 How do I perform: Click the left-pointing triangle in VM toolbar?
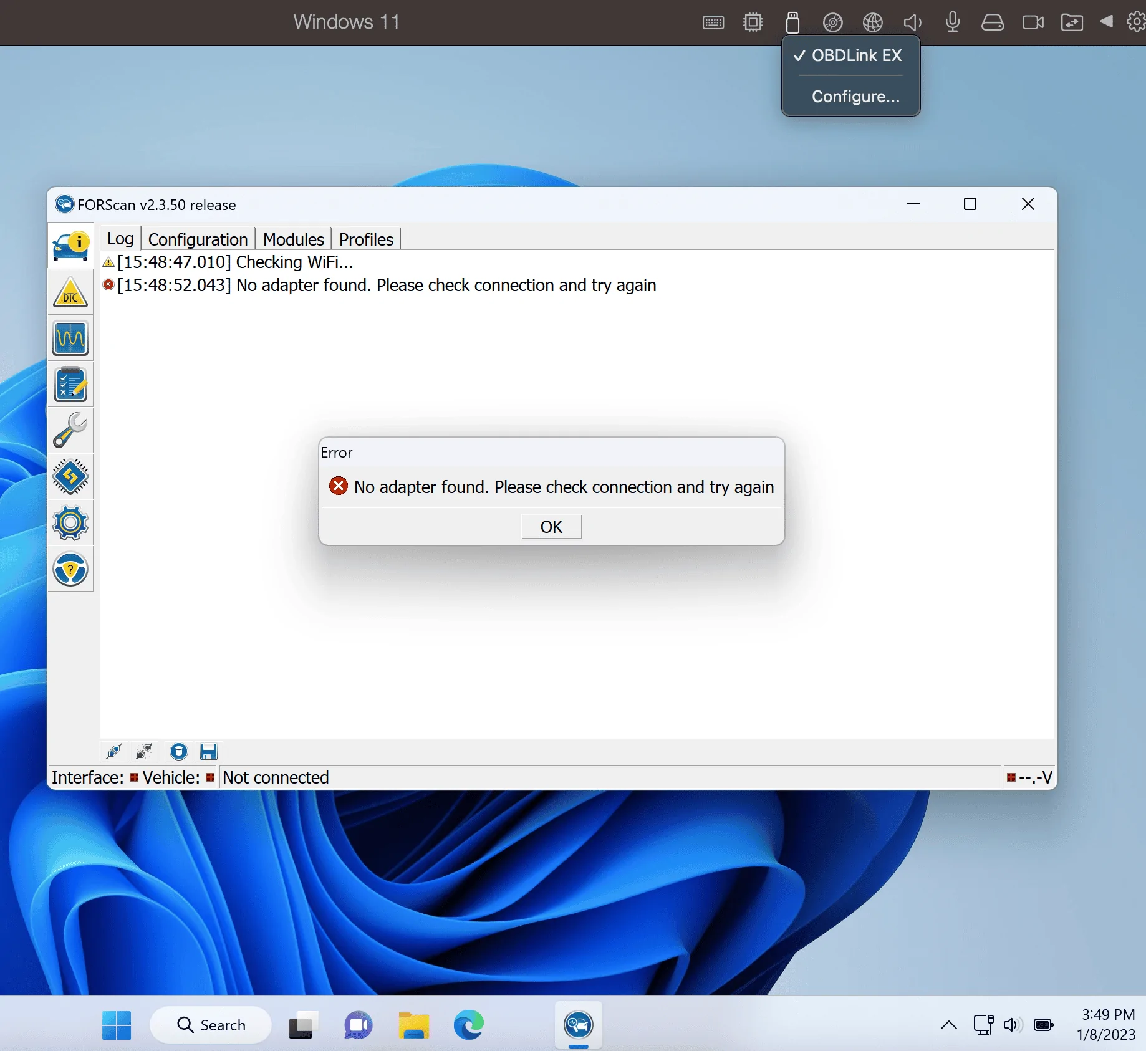[x=1107, y=21]
